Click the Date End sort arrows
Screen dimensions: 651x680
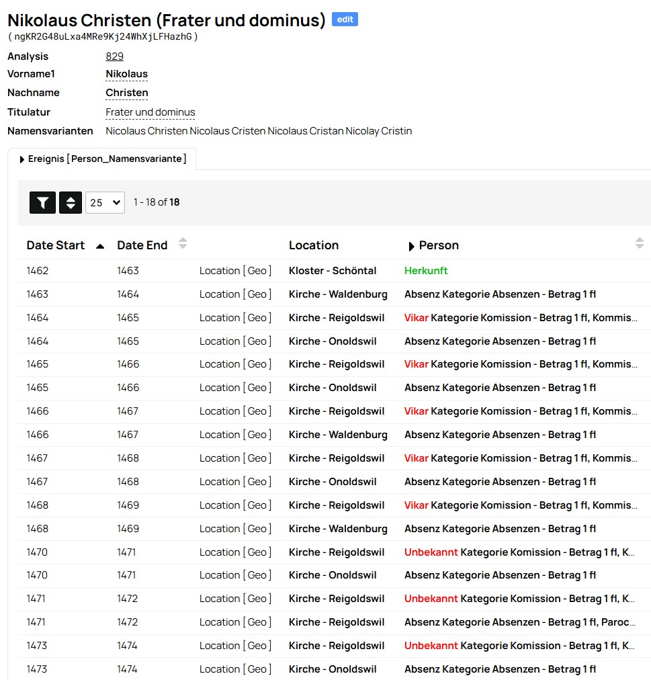183,243
